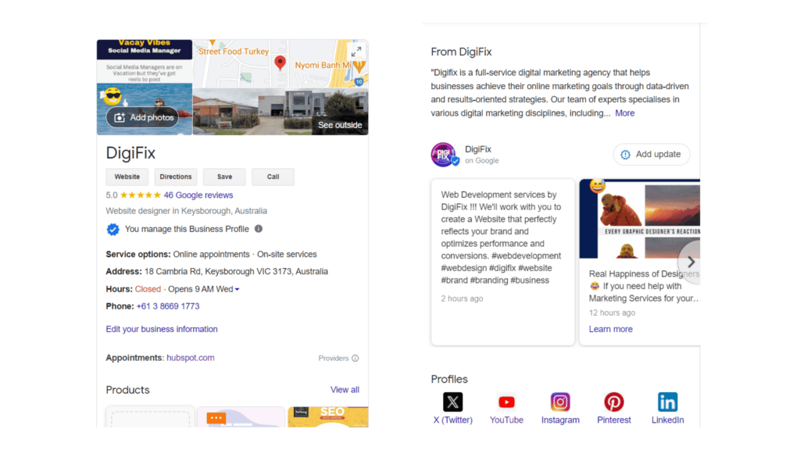The height and width of the screenshot is (450, 800).
Task: Click the info icon beside Business Profile notice
Action: 258,229
